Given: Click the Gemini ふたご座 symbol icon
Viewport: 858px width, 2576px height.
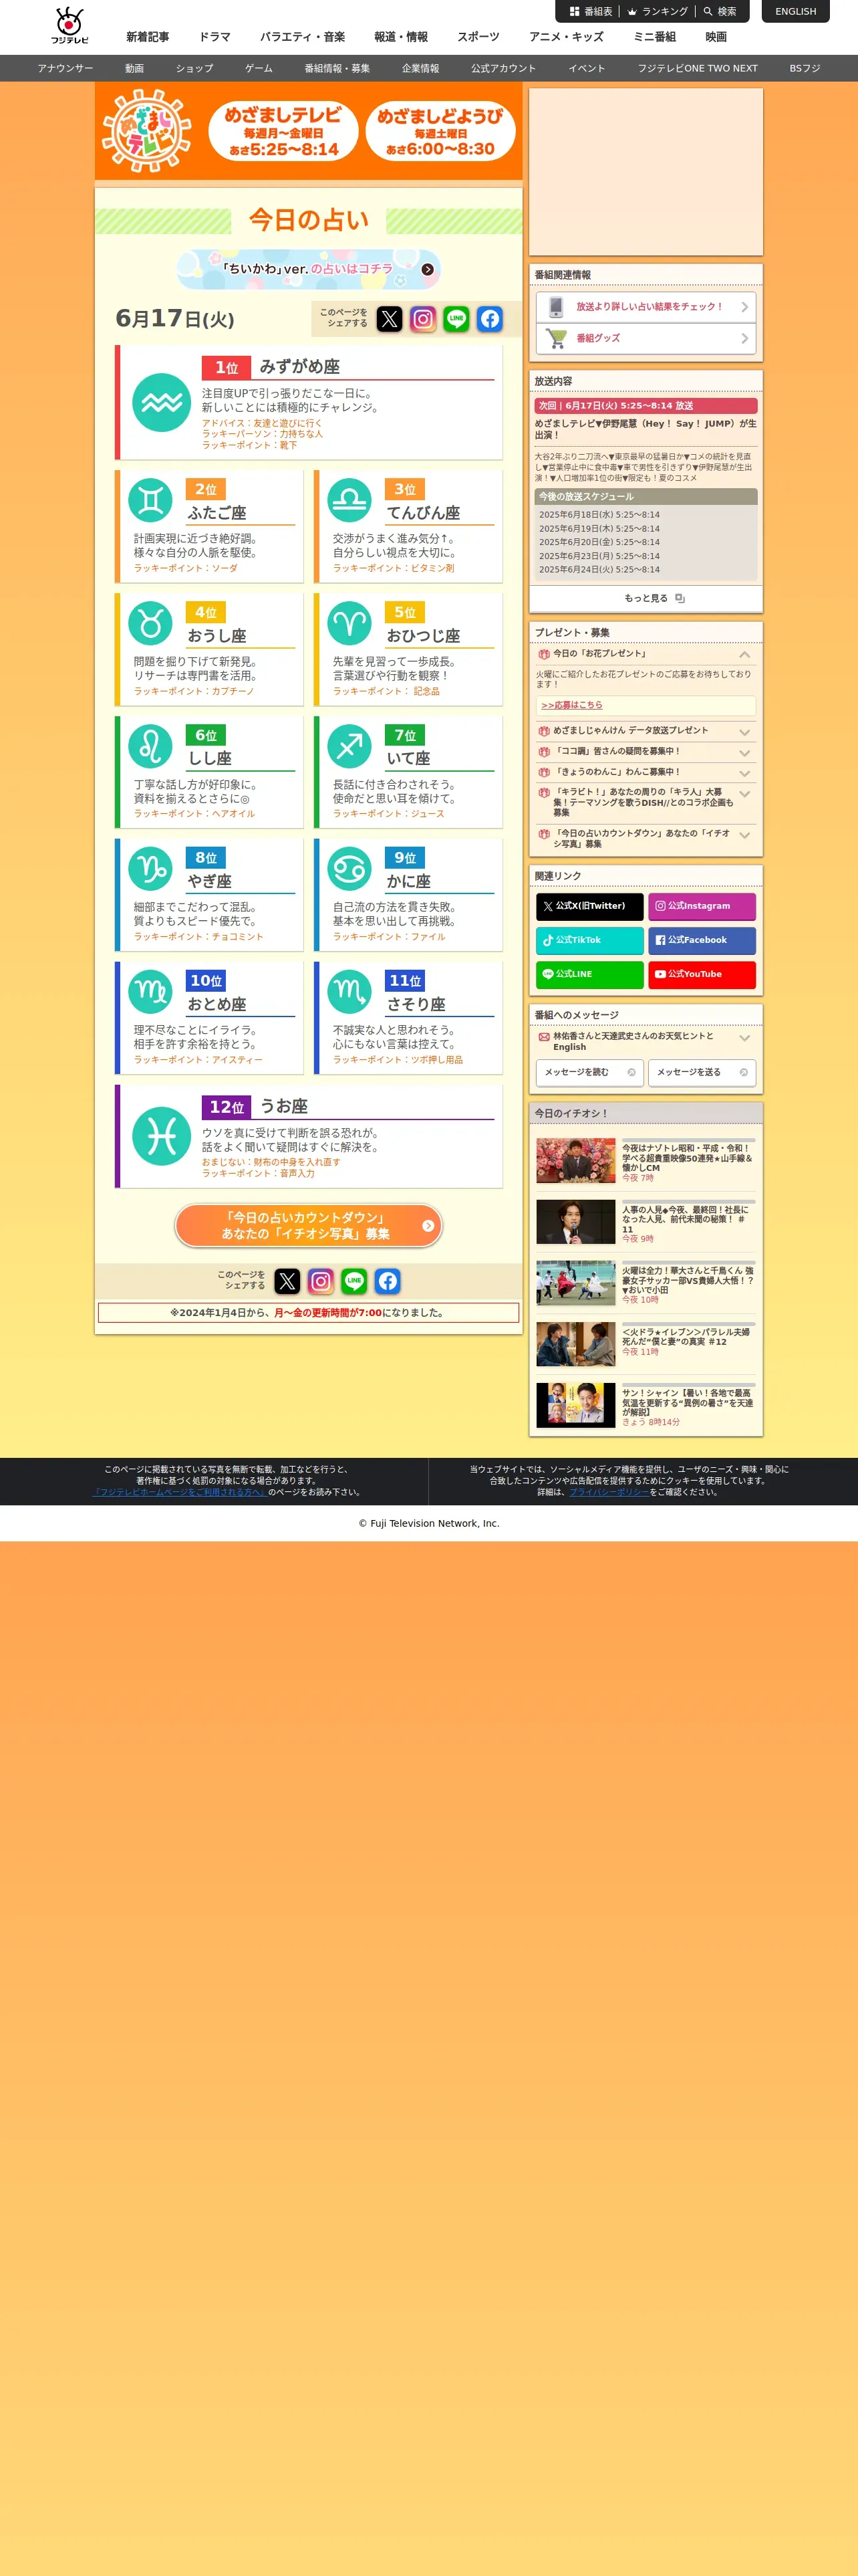Looking at the screenshot, I should tap(151, 500).
